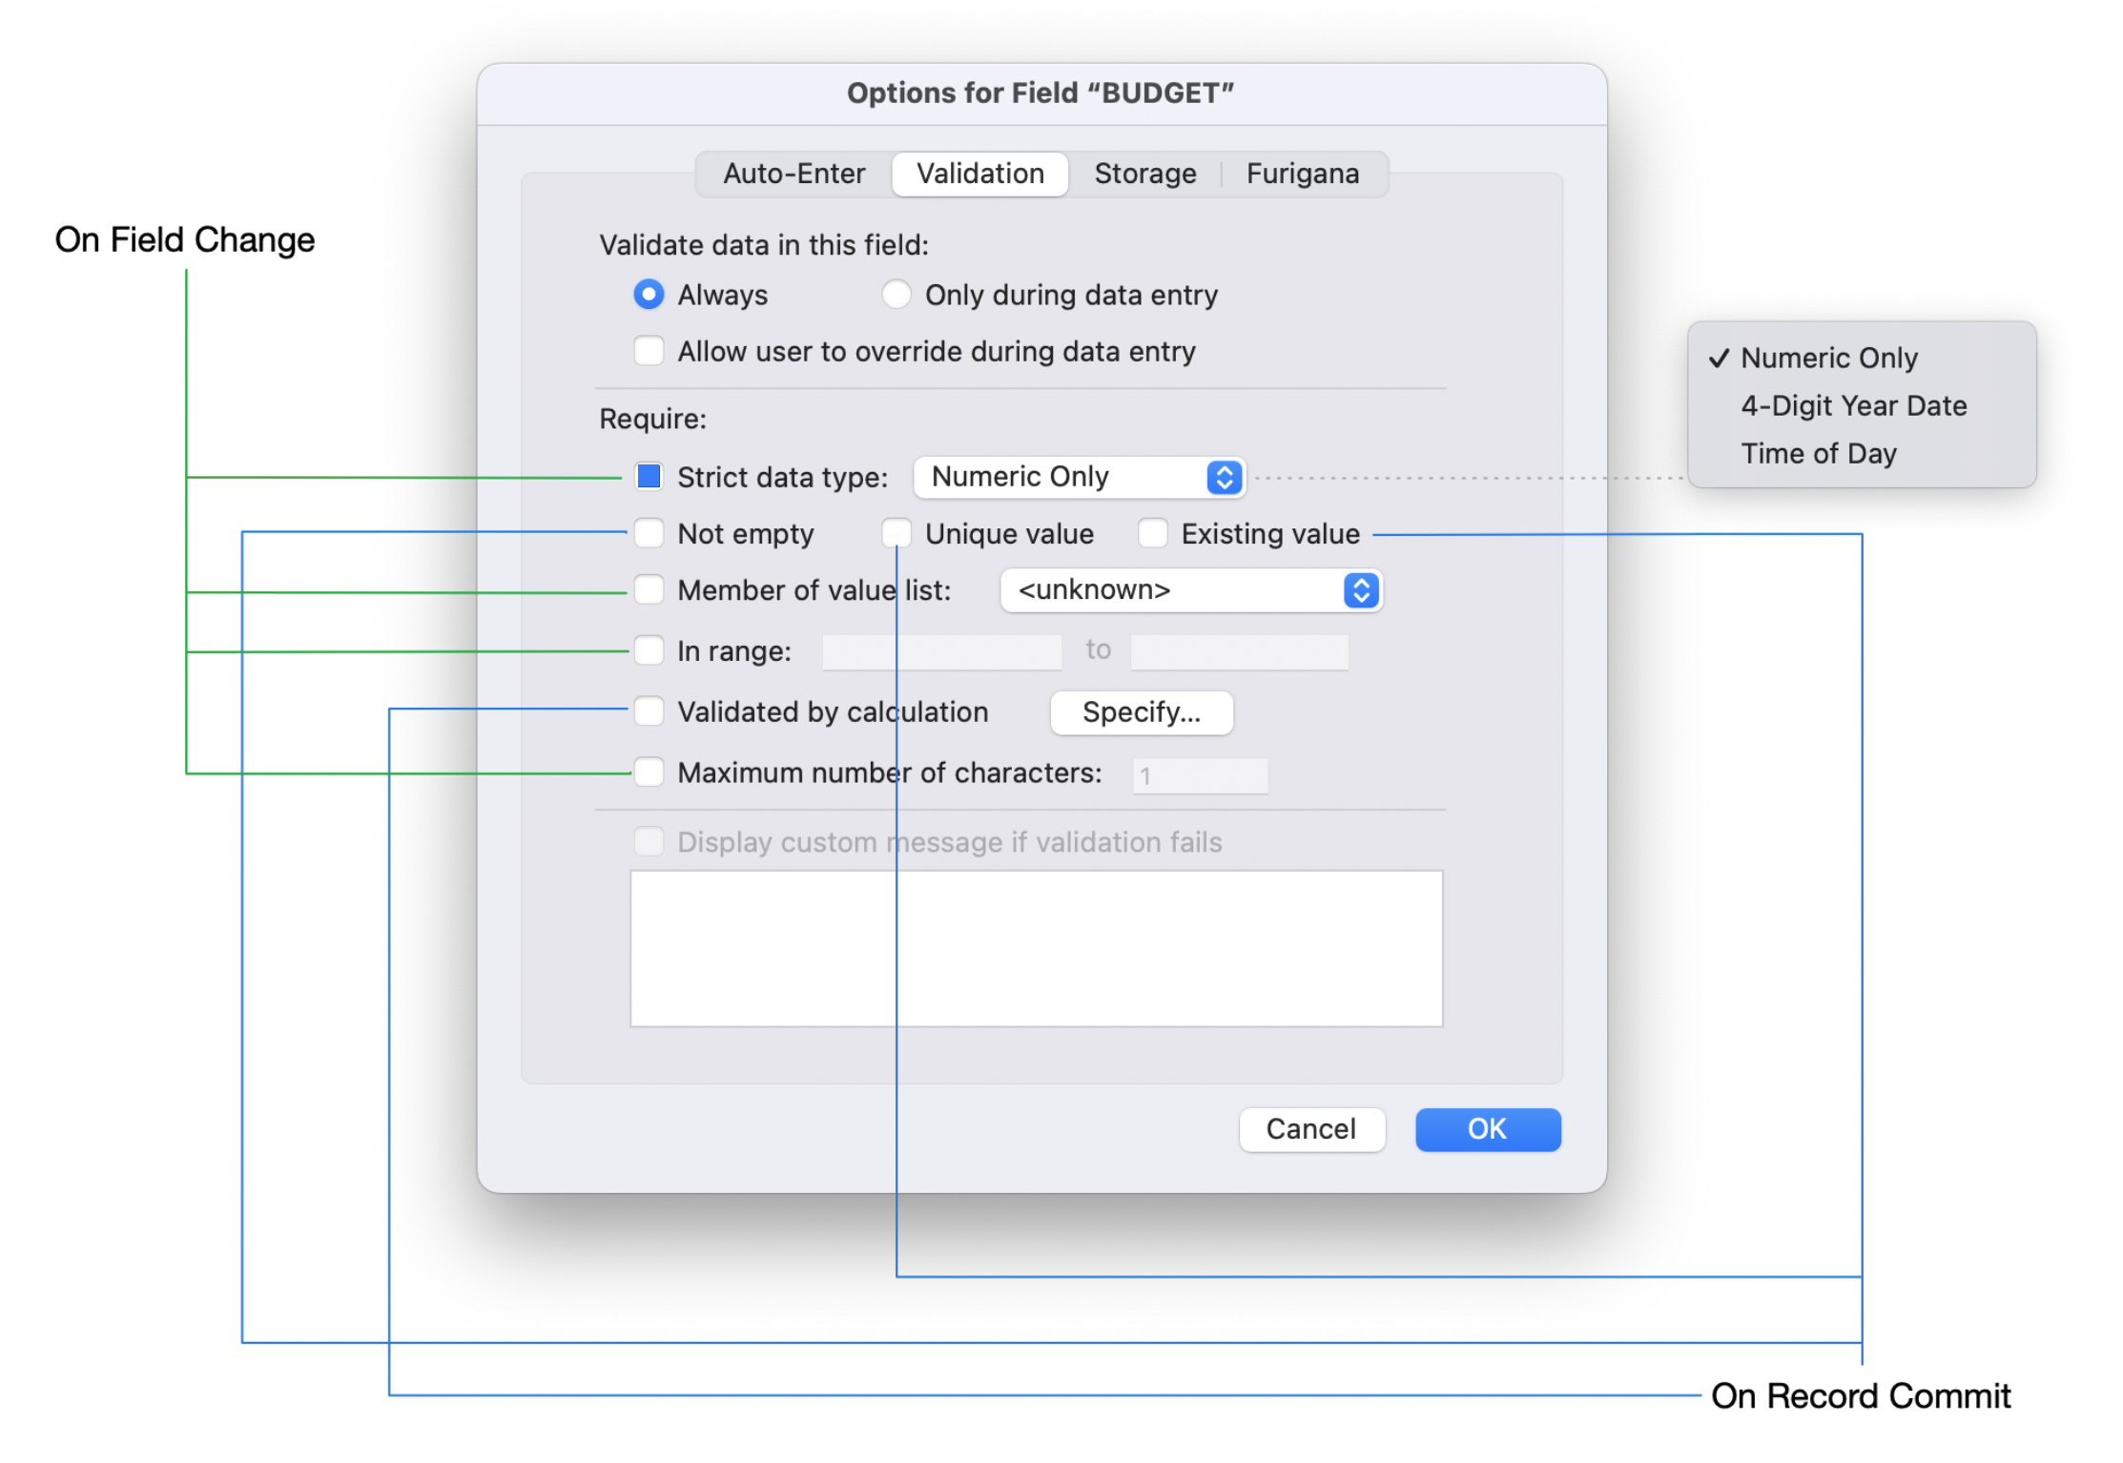The height and width of the screenshot is (1463, 2123).
Task: Select 'Only during data entry' radio button
Action: pos(896,294)
